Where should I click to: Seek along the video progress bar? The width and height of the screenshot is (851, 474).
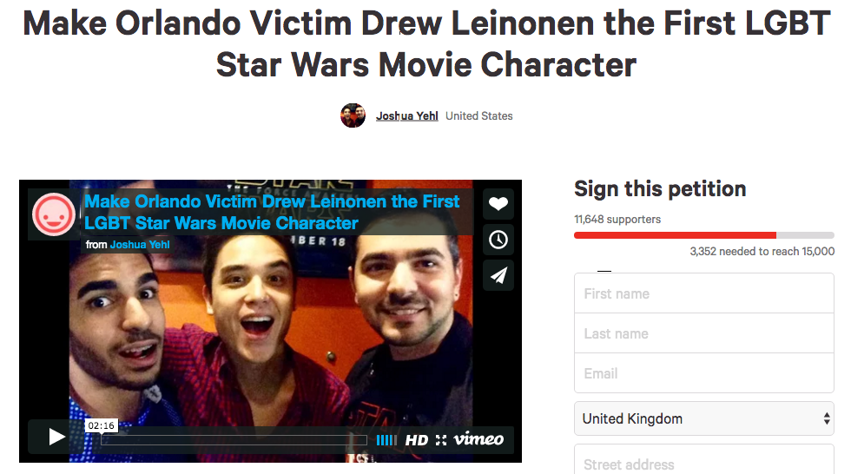point(234,440)
